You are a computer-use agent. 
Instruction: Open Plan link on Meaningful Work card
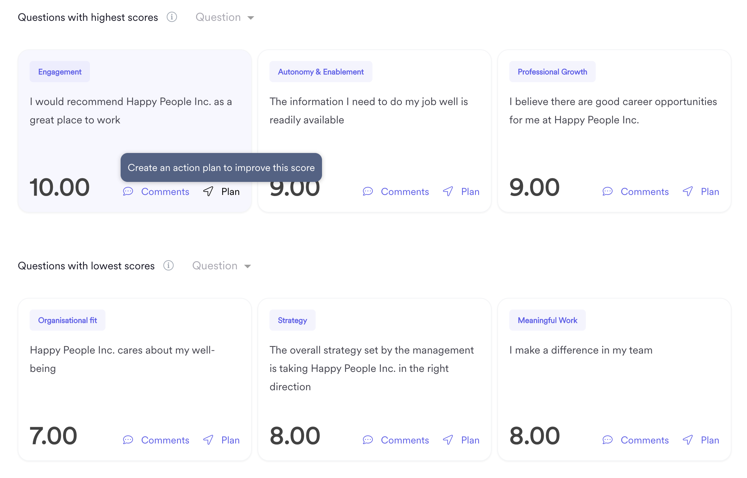pos(710,440)
